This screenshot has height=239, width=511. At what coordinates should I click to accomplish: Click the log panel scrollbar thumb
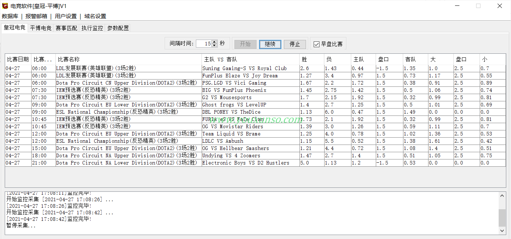coord(502,218)
